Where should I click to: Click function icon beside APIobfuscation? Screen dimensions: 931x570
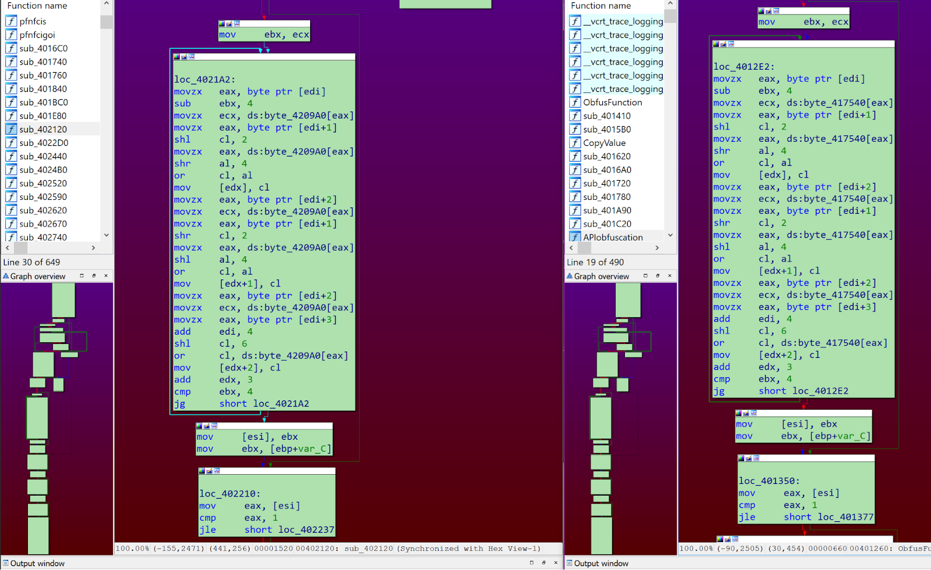click(x=575, y=237)
